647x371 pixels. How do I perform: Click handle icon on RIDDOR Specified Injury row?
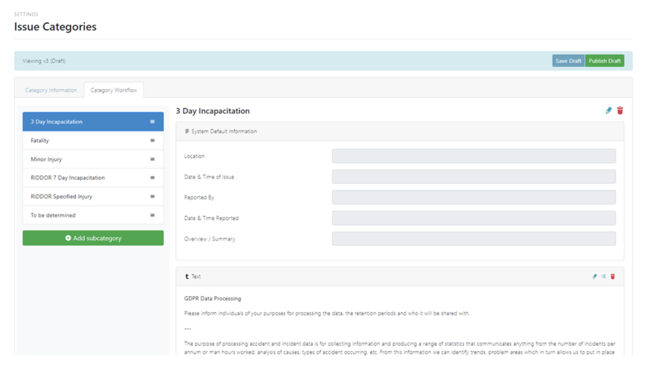tap(153, 197)
